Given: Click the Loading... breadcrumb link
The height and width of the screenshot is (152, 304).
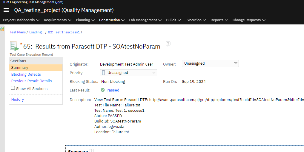Looking at the screenshot, I should pos(37,32).
